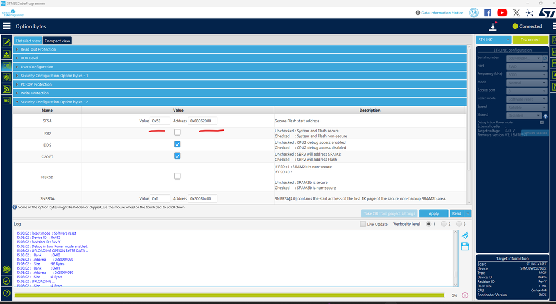Viewport: 556px width, 304px height.
Task: Uncheck the DDS checkbox
Action: point(178,144)
